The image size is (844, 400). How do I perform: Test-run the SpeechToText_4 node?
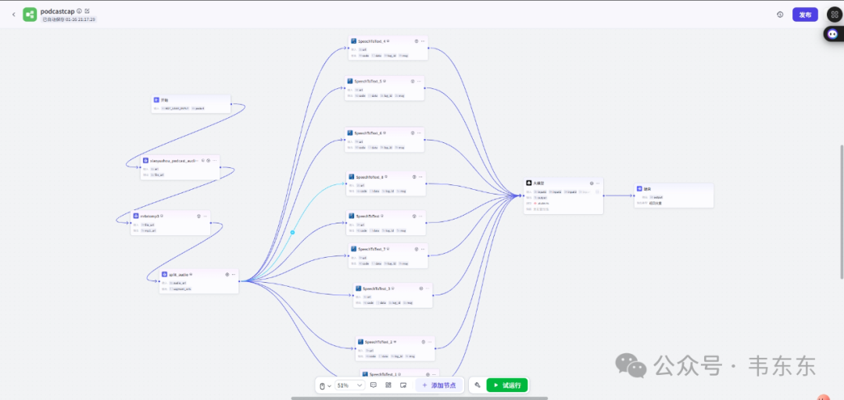click(x=417, y=41)
